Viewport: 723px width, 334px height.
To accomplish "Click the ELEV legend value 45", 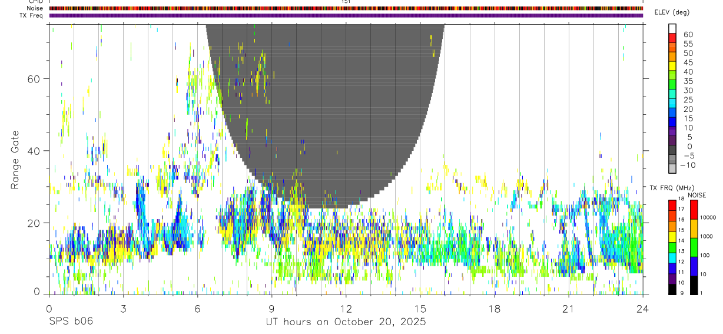I will tap(688, 62).
